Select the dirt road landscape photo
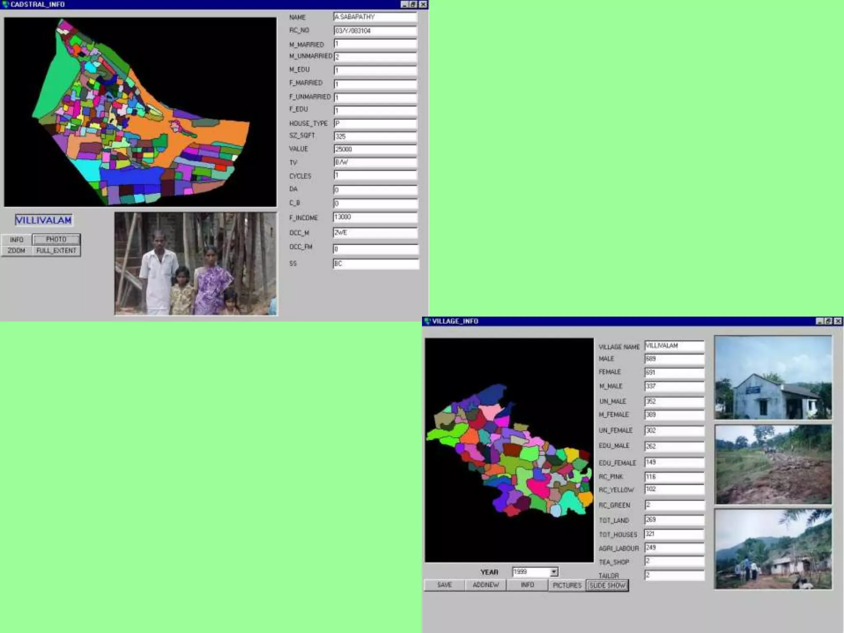This screenshot has height=633, width=844. pyautogui.click(x=773, y=464)
